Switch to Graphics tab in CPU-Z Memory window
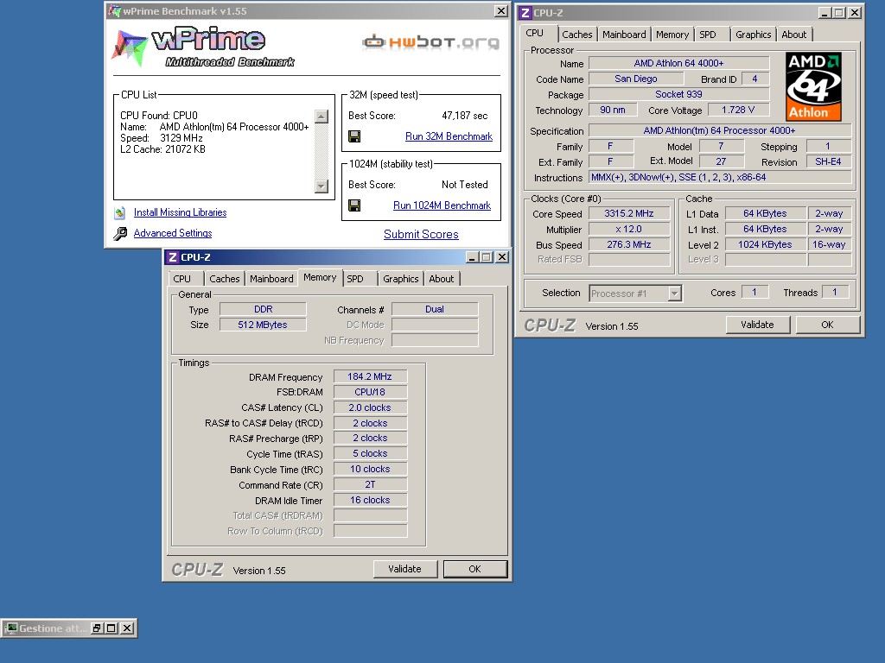 pos(401,279)
